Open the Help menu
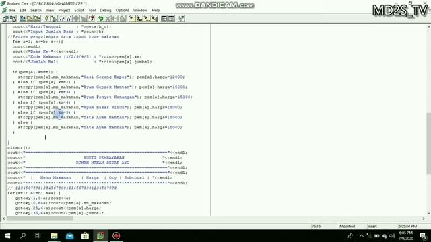The width and height of the screenshot is (431, 242). tap(156, 11)
